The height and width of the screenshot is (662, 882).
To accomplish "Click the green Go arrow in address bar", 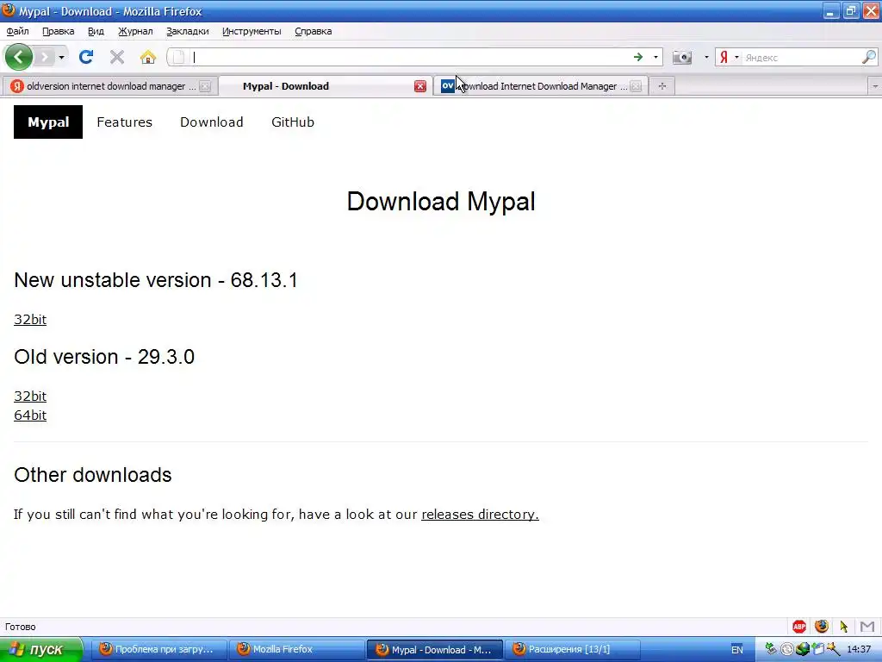I will [638, 57].
